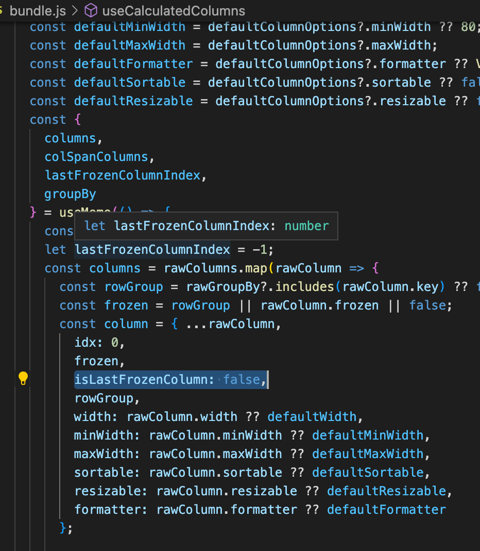Click 'rawColumn' arrow function parameter
Screen dimensions: 480x551
[308, 268]
